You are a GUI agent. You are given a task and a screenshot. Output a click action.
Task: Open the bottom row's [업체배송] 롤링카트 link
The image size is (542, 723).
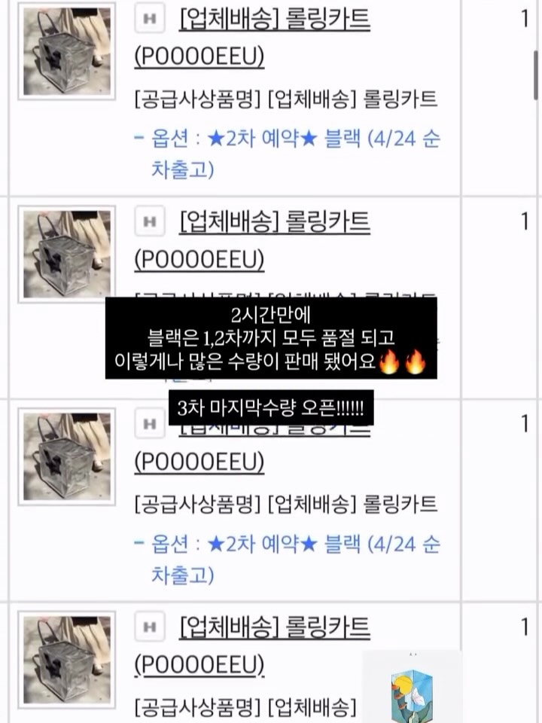click(275, 627)
